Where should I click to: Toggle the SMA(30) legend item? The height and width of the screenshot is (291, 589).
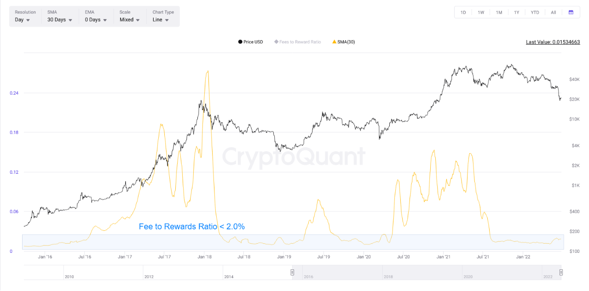point(343,42)
